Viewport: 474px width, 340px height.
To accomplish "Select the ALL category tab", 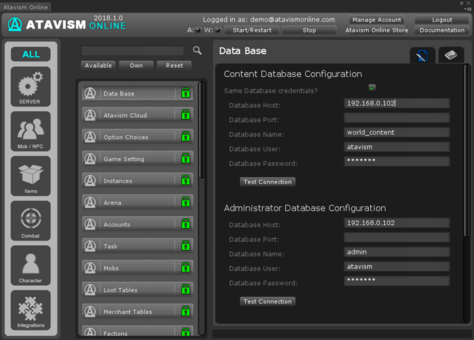I will point(31,54).
